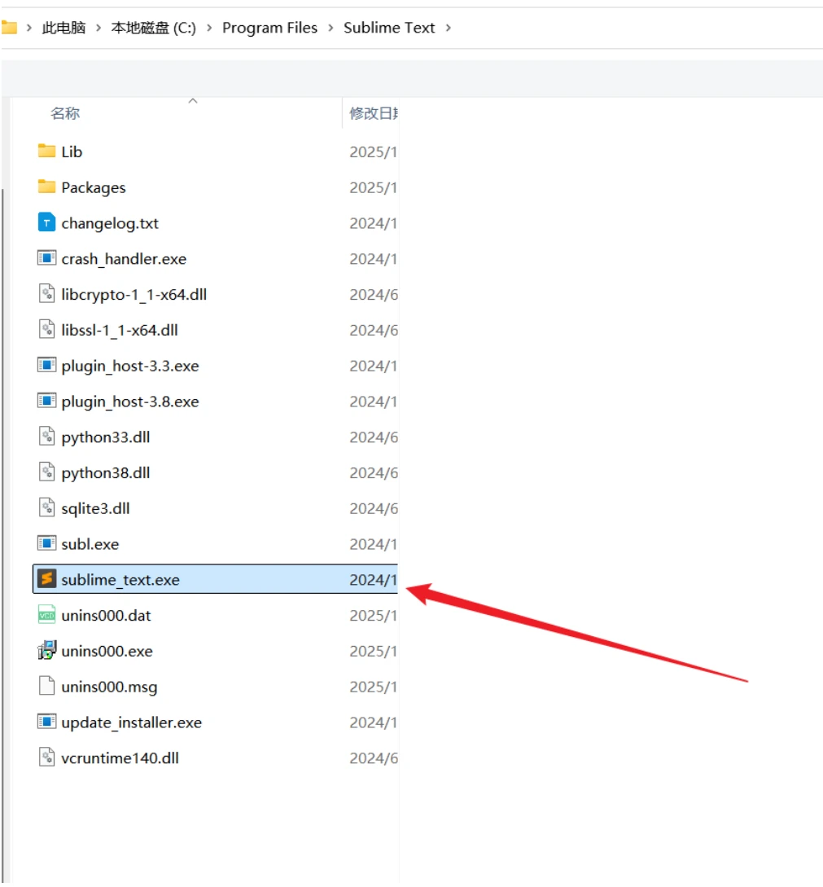Select the Packages folder icon
This screenshot has width=823, height=887.
(46, 187)
